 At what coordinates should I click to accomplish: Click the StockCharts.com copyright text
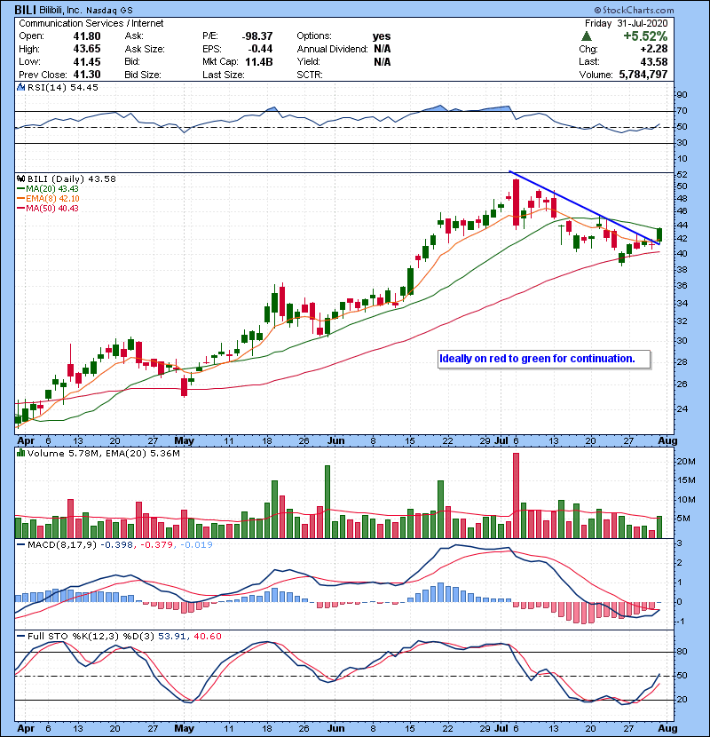point(634,10)
